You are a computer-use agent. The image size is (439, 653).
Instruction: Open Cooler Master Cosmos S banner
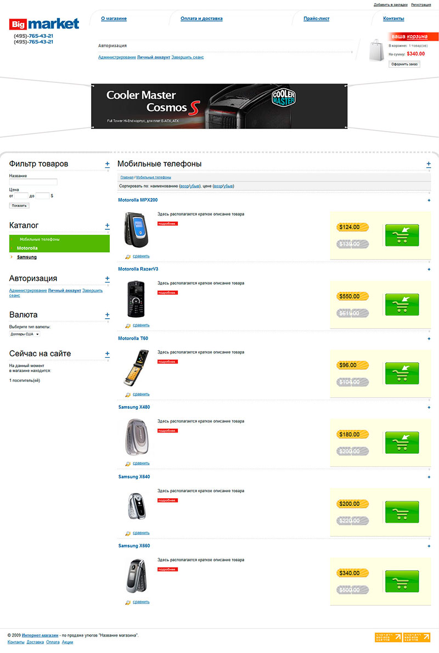click(219, 106)
